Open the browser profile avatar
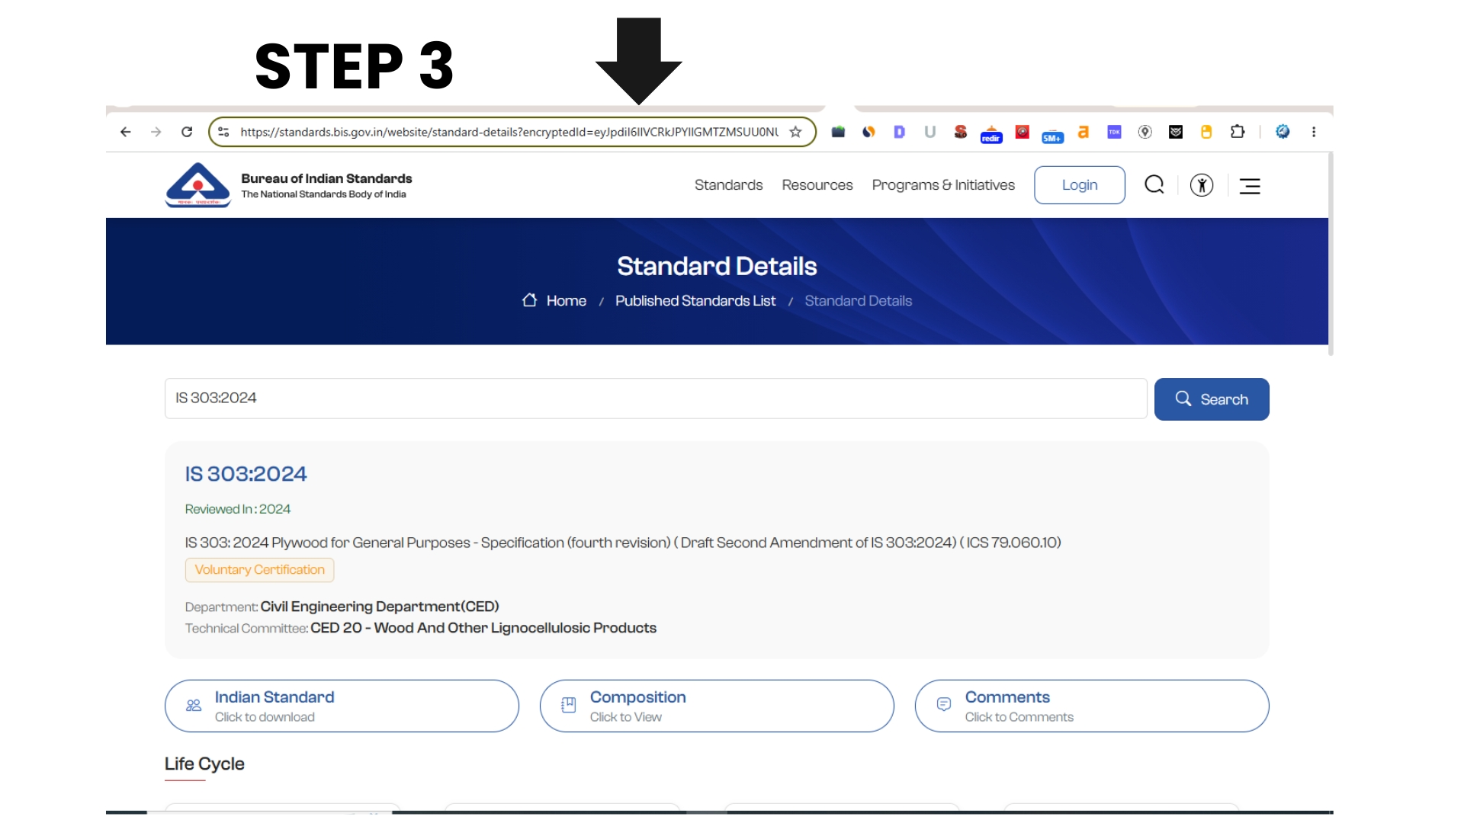 pyautogui.click(x=1283, y=132)
